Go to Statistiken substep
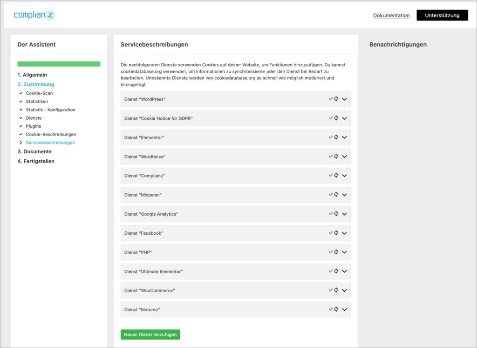 coord(37,101)
